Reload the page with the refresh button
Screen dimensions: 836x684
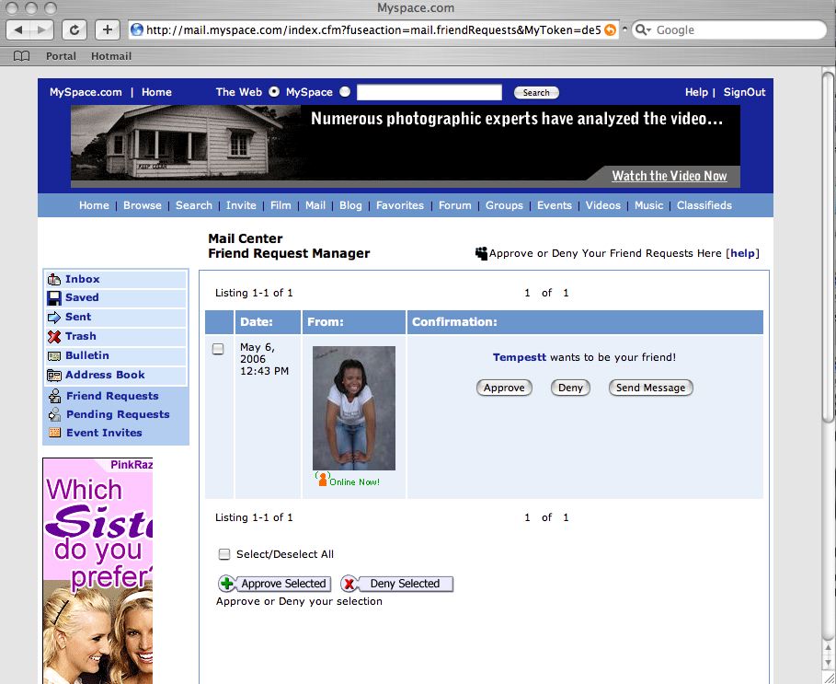[74, 29]
